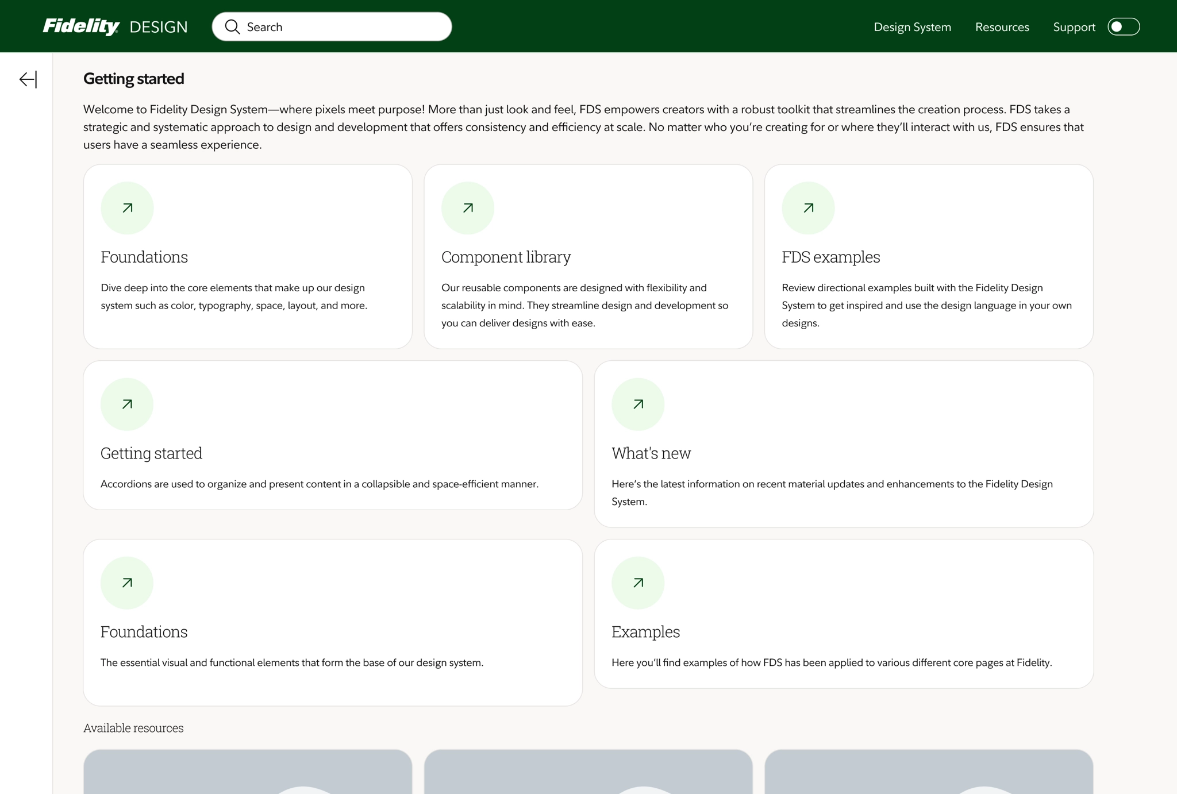Image resolution: width=1177 pixels, height=794 pixels.
Task: Click third resource thumbnail under Available resources
Action: pos(928,772)
